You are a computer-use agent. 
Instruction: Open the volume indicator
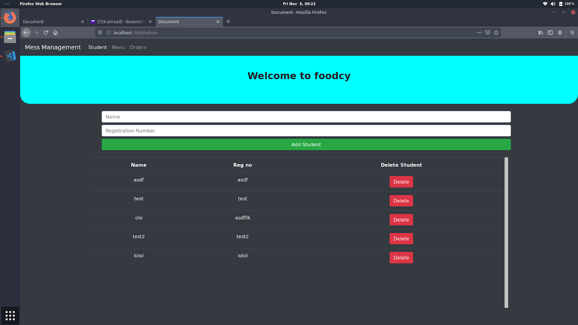[x=553, y=4]
